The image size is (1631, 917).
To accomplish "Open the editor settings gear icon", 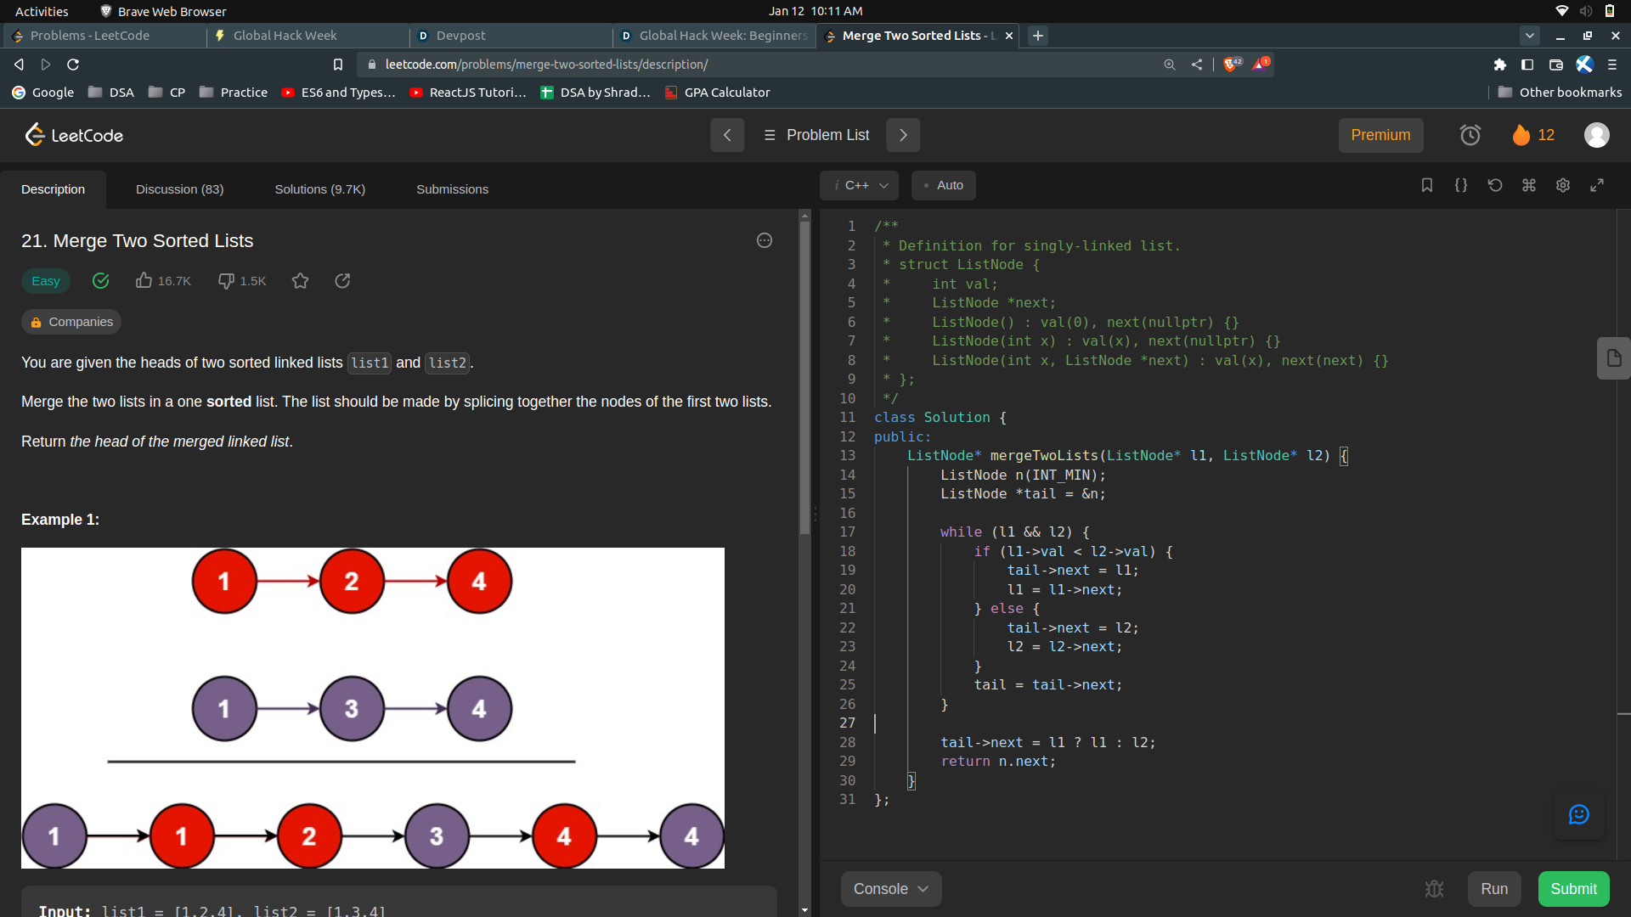I will pyautogui.click(x=1563, y=185).
